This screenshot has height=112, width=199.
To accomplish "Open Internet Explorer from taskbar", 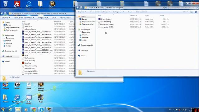I will 11,110.
